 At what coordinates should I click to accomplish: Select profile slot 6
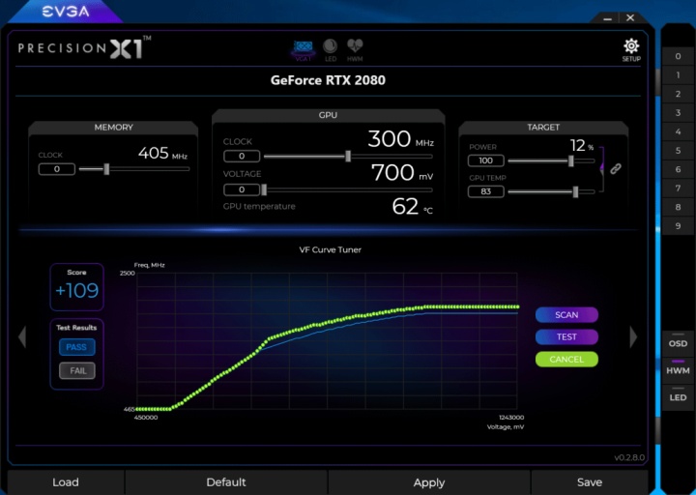[678, 169]
